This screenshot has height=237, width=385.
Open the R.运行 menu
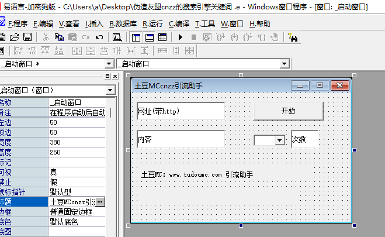point(152,24)
